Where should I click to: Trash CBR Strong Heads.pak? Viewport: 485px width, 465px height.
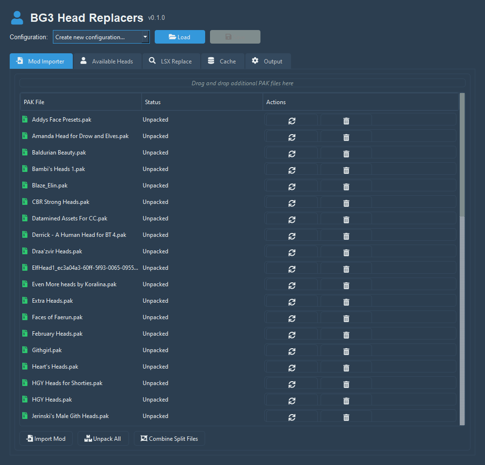coord(346,202)
